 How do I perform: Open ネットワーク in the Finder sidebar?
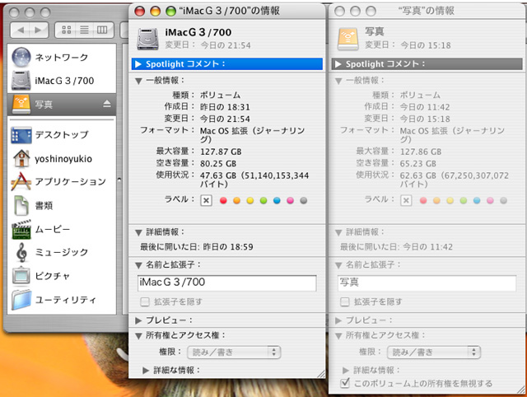coord(62,57)
